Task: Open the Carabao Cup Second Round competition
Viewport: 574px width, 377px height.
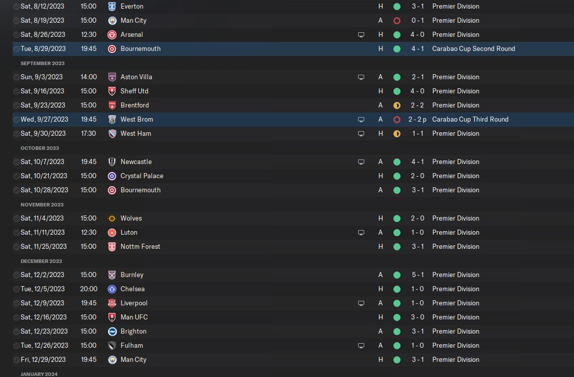Action: point(473,49)
